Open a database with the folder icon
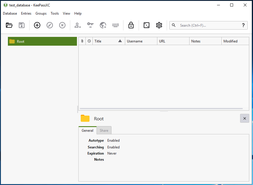This screenshot has width=253, height=185. click(x=9, y=25)
